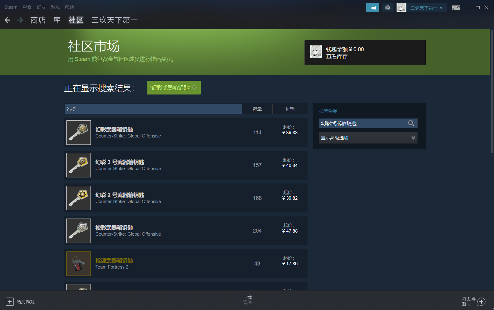Open 幻彩 3 号武器箱钥匙 listing title
Image resolution: width=494 pixels, height=310 pixels.
pyautogui.click(x=119, y=162)
